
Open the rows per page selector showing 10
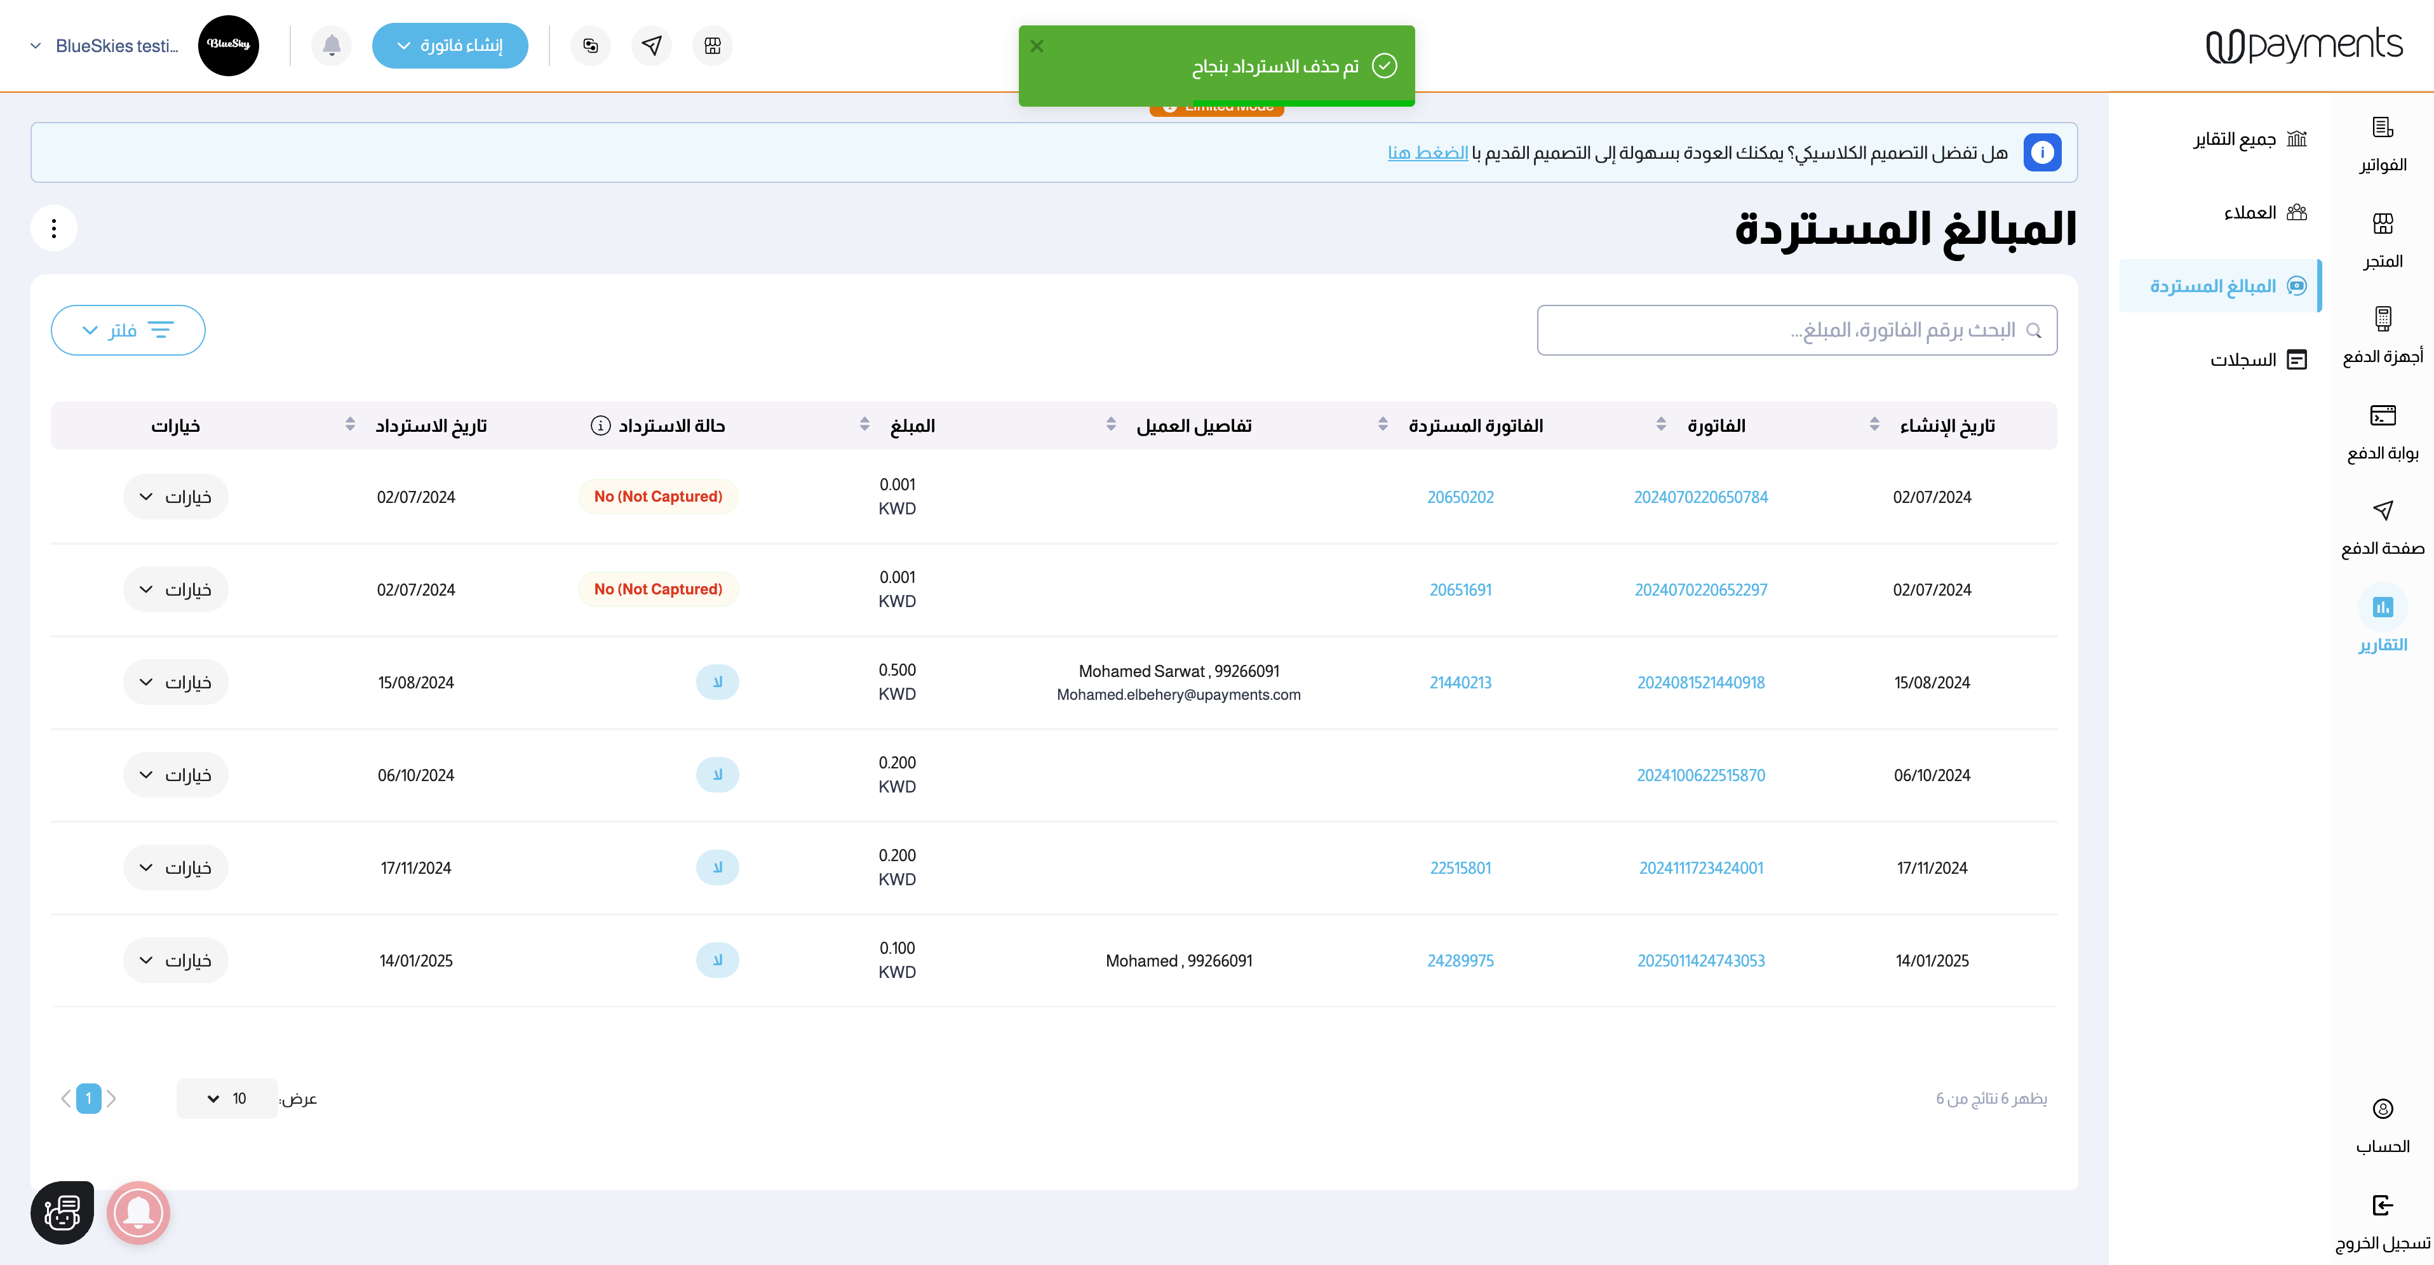click(227, 1098)
